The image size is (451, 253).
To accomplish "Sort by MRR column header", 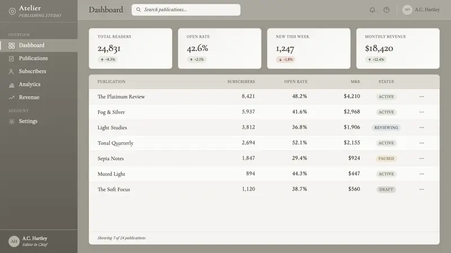I will tap(355, 82).
